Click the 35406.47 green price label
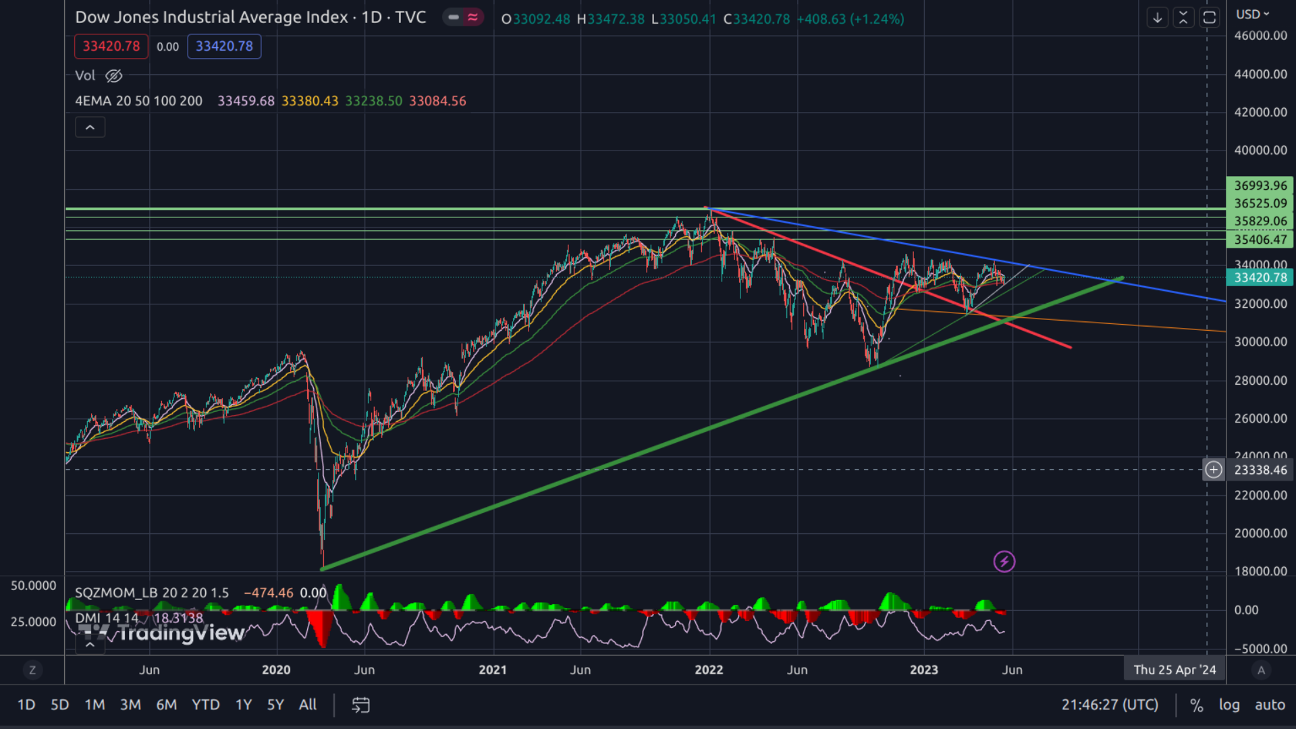 pos(1260,240)
